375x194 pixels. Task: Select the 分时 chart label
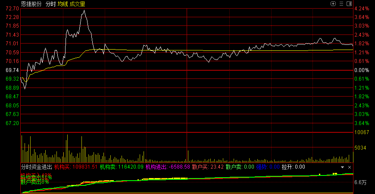[50, 4]
